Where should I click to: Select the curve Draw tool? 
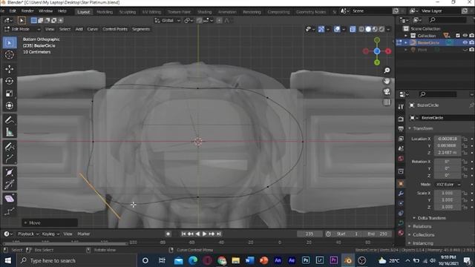coord(10,147)
